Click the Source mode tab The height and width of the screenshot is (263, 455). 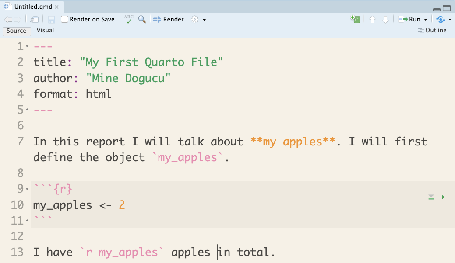16,31
